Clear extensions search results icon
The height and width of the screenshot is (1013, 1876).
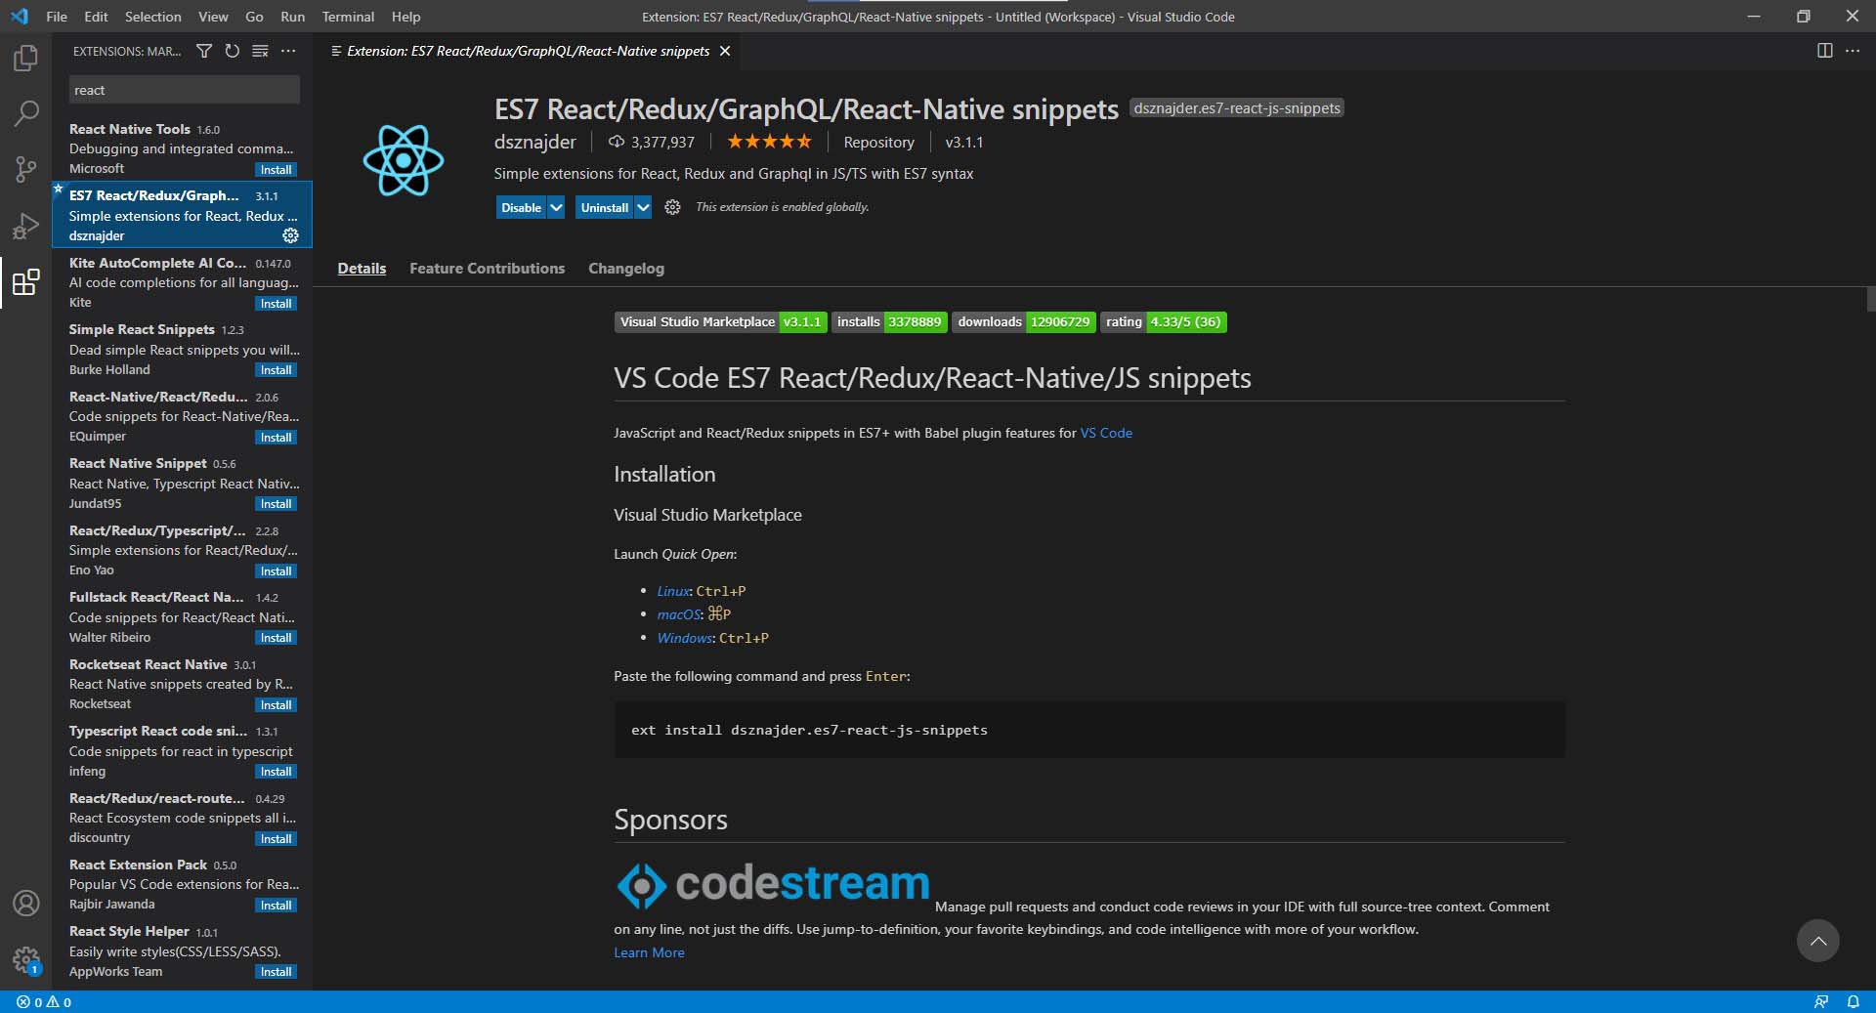(260, 51)
